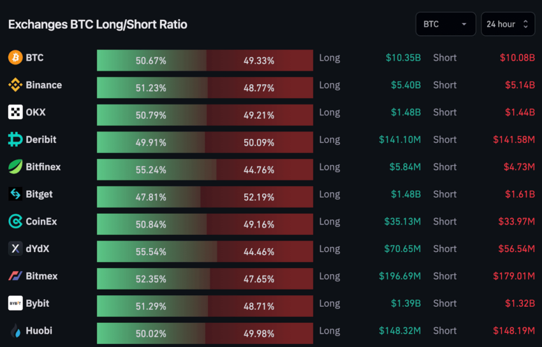Image resolution: width=542 pixels, height=347 pixels.
Task: Click the Bitget exchange name
Action: pos(40,195)
